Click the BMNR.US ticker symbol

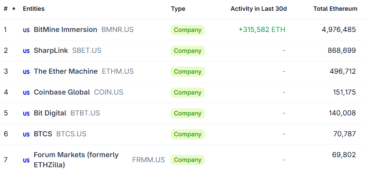point(117,30)
